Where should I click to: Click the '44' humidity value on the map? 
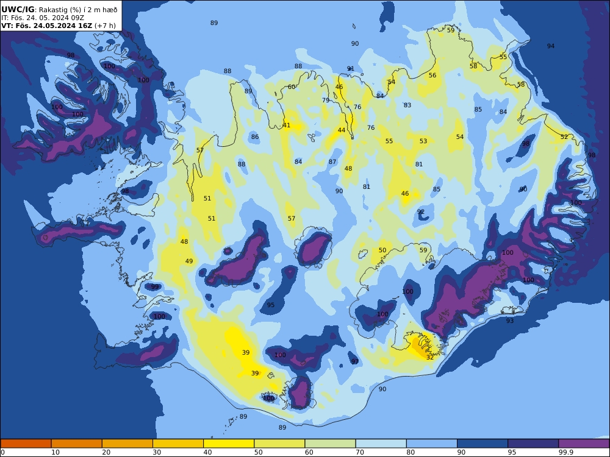coord(342,130)
